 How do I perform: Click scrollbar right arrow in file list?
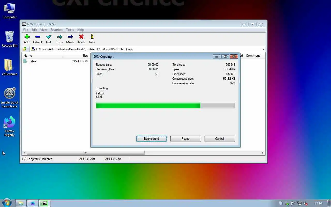[x=263, y=153]
